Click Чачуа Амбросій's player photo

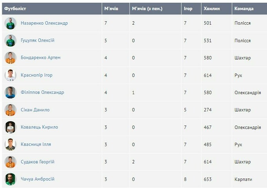10,179
